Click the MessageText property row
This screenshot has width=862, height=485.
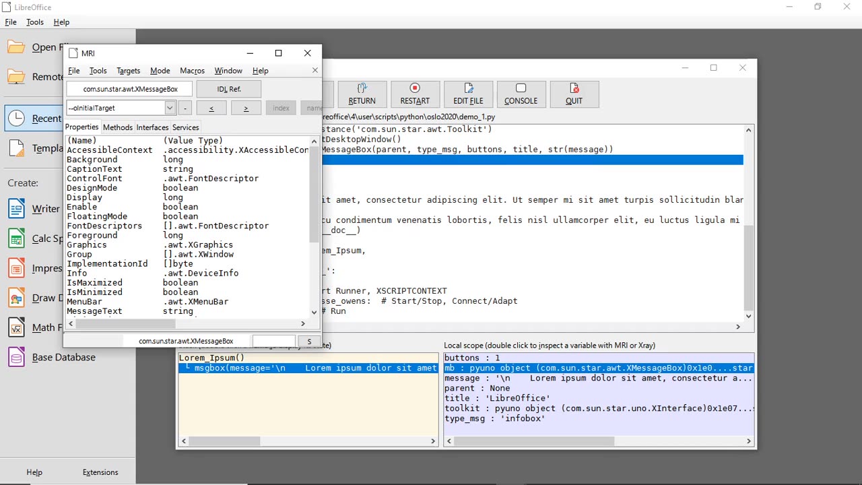coord(188,311)
